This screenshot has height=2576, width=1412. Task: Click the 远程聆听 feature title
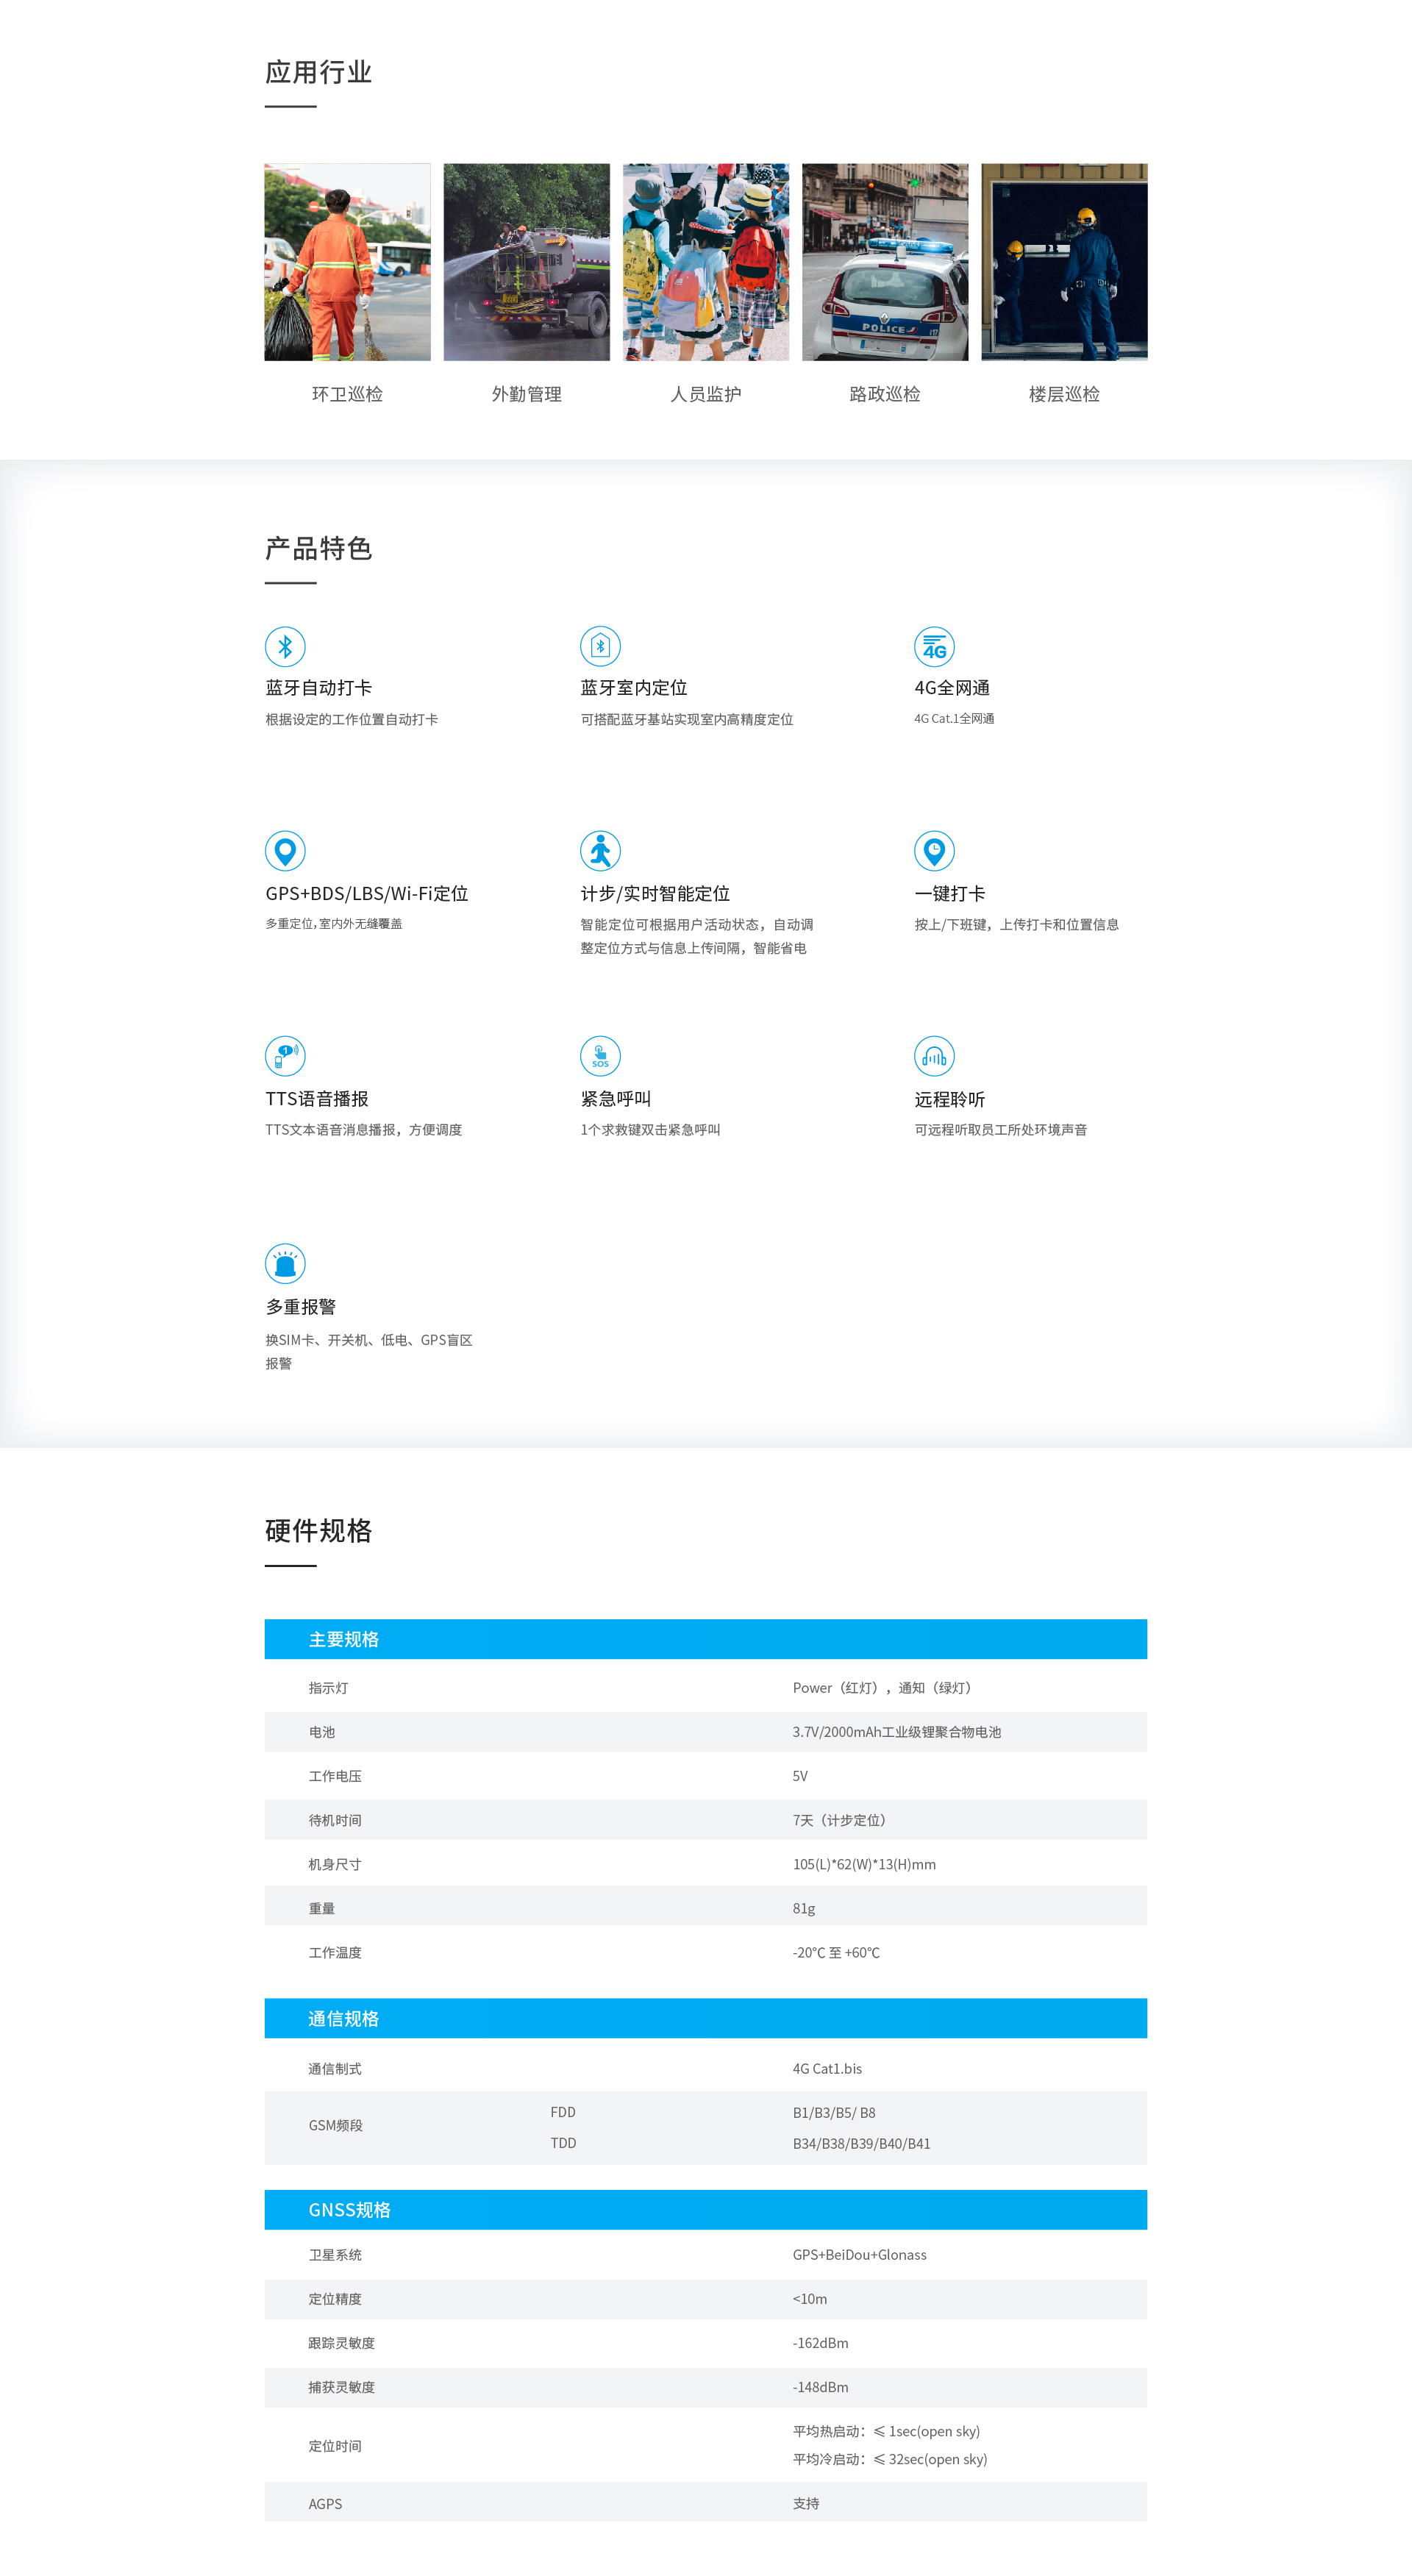[x=950, y=1099]
